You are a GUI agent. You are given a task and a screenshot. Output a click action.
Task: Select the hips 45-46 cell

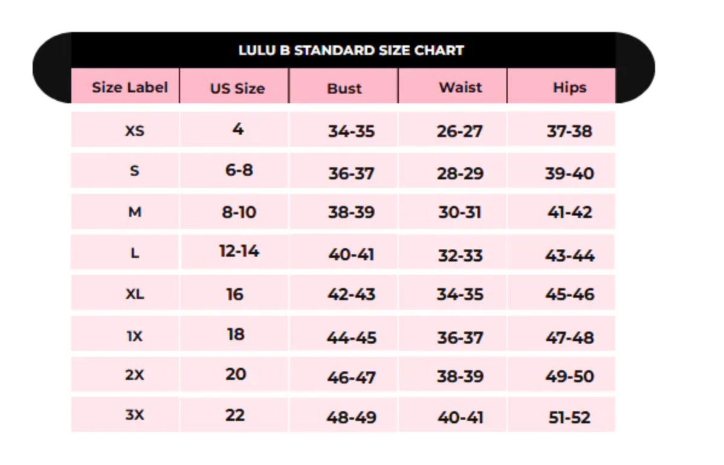click(569, 295)
